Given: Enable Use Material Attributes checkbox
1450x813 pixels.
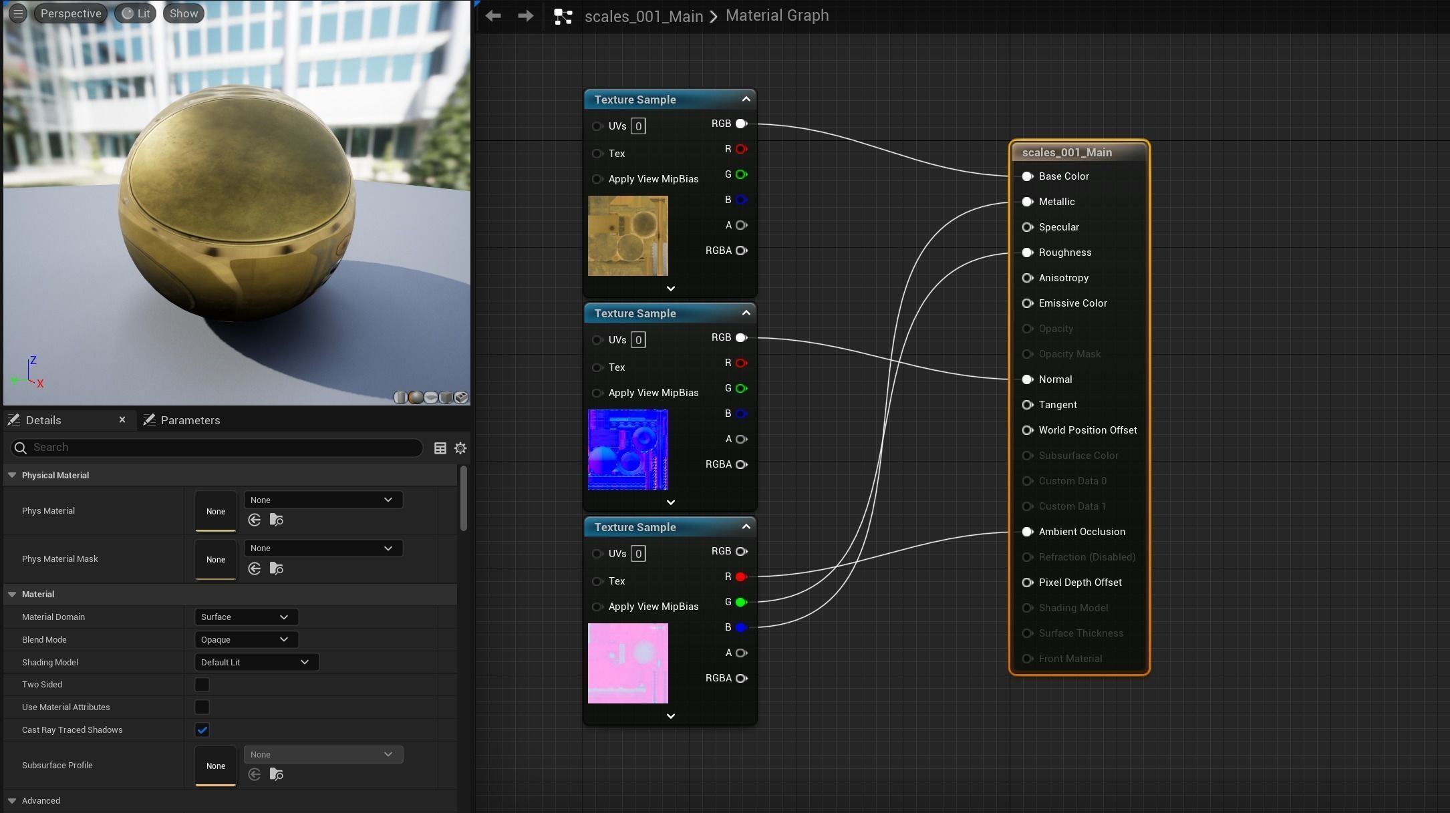Looking at the screenshot, I should (202, 707).
